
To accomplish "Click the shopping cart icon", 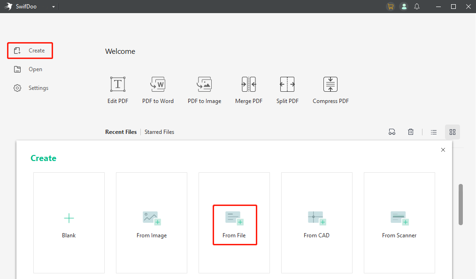I will coord(391,7).
